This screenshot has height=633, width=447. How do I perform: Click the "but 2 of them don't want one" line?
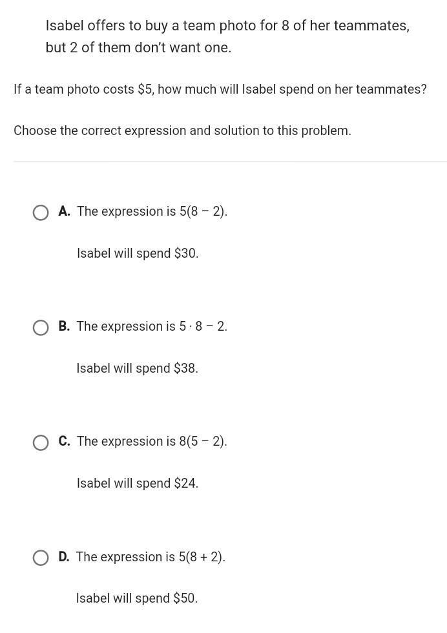coord(138,48)
